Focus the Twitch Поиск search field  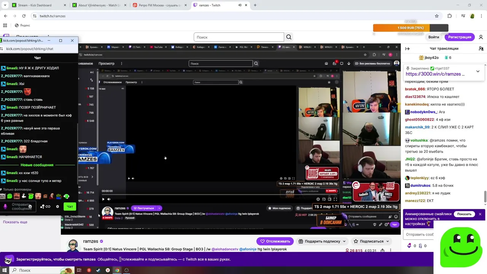(239, 37)
